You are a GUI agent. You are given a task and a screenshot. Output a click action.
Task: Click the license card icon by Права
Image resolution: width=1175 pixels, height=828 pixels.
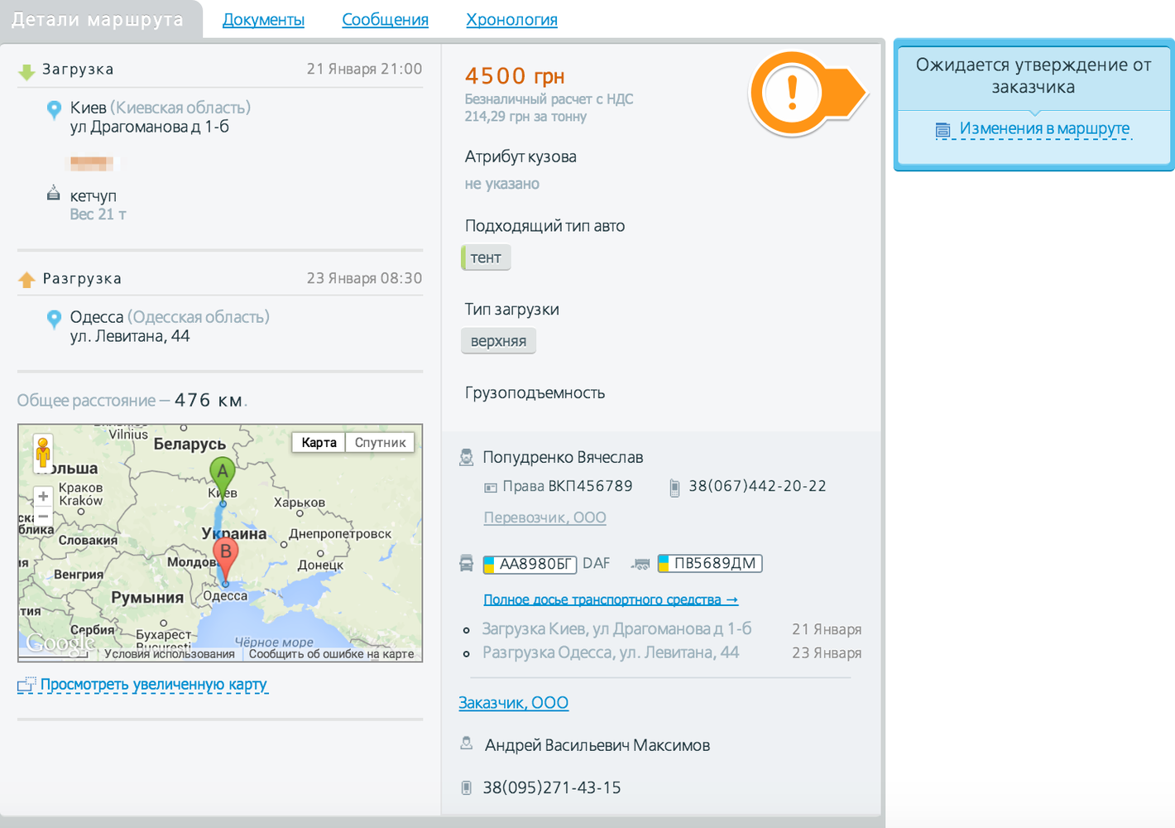[x=491, y=488]
